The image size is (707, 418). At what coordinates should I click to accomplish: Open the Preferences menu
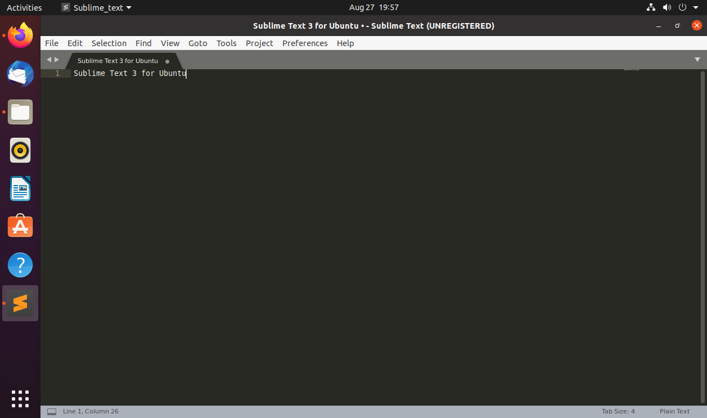(x=305, y=43)
